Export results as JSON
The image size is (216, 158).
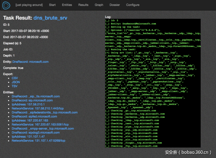click(16, 82)
